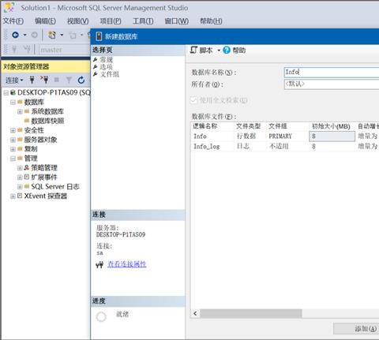The height and width of the screenshot is (340, 379).
Task: Click the 服务器对象 folder icon
Action: [20, 140]
